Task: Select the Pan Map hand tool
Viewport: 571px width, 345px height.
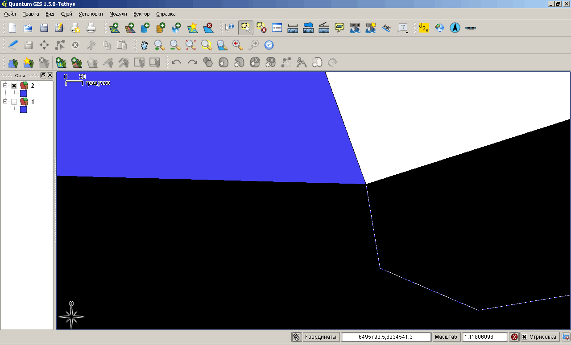Action: pos(144,45)
